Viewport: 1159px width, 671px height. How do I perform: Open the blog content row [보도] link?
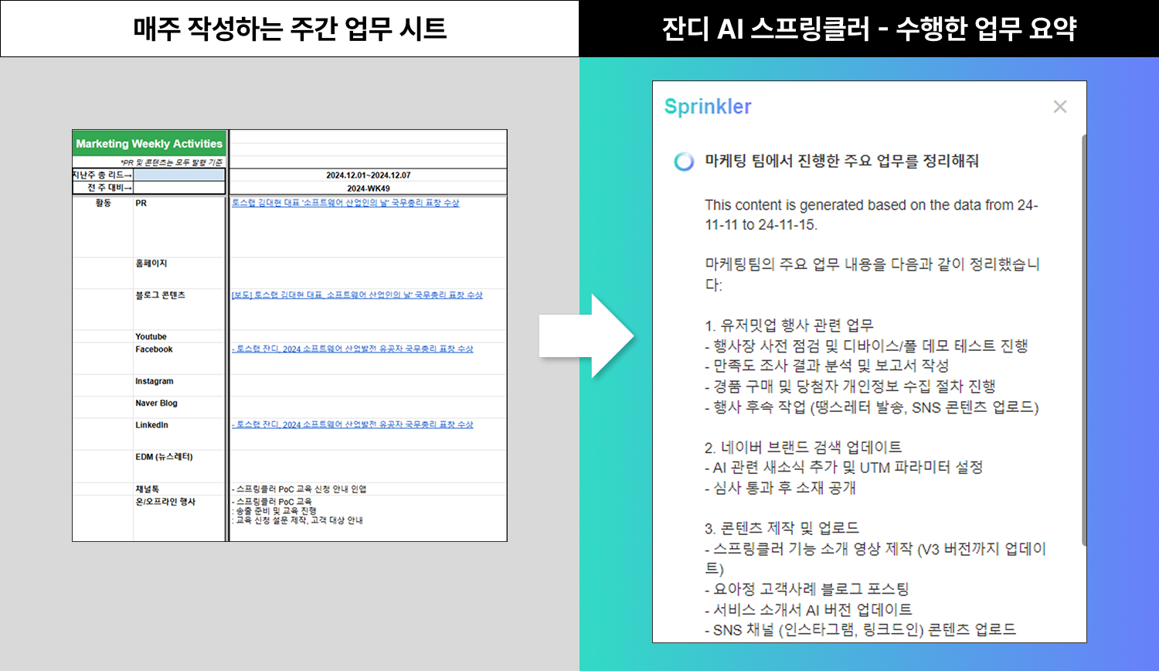click(356, 295)
